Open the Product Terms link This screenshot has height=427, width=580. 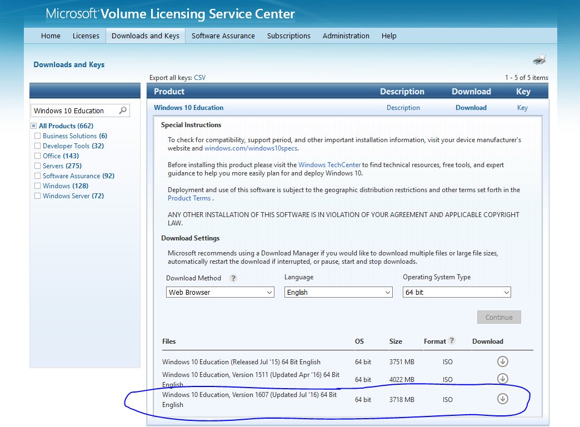pos(189,198)
